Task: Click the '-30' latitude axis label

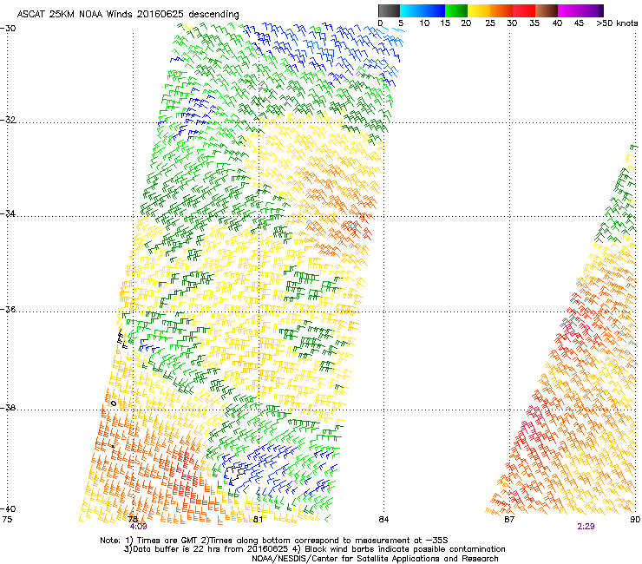Action: pyautogui.click(x=8, y=29)
